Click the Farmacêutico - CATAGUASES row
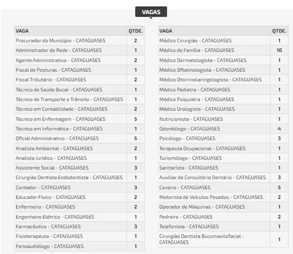The image size is (293, 254). (x=80, y=227)
